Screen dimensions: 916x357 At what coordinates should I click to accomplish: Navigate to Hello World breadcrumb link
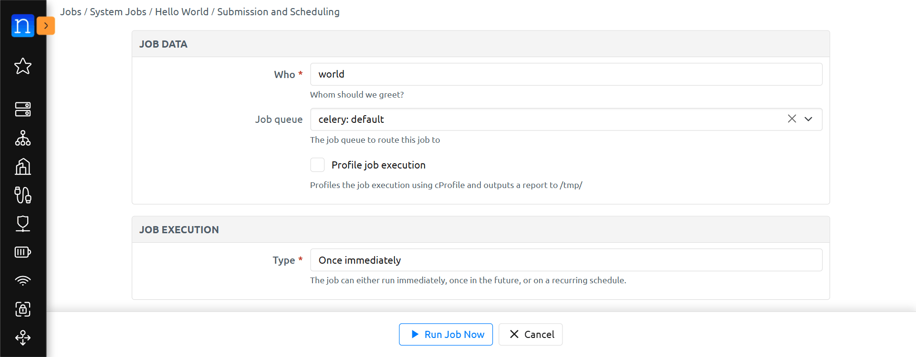coord(182,12)
